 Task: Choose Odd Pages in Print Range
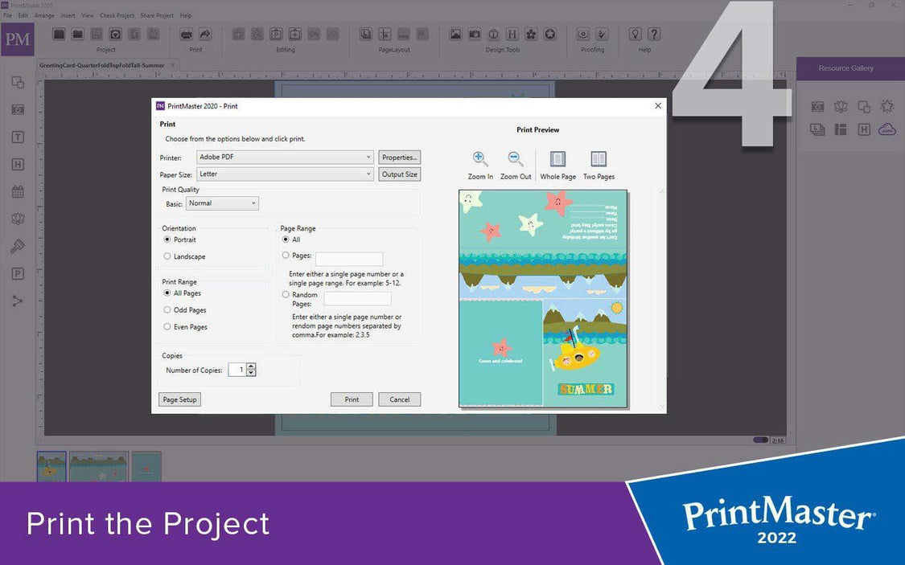click(170, 309)
